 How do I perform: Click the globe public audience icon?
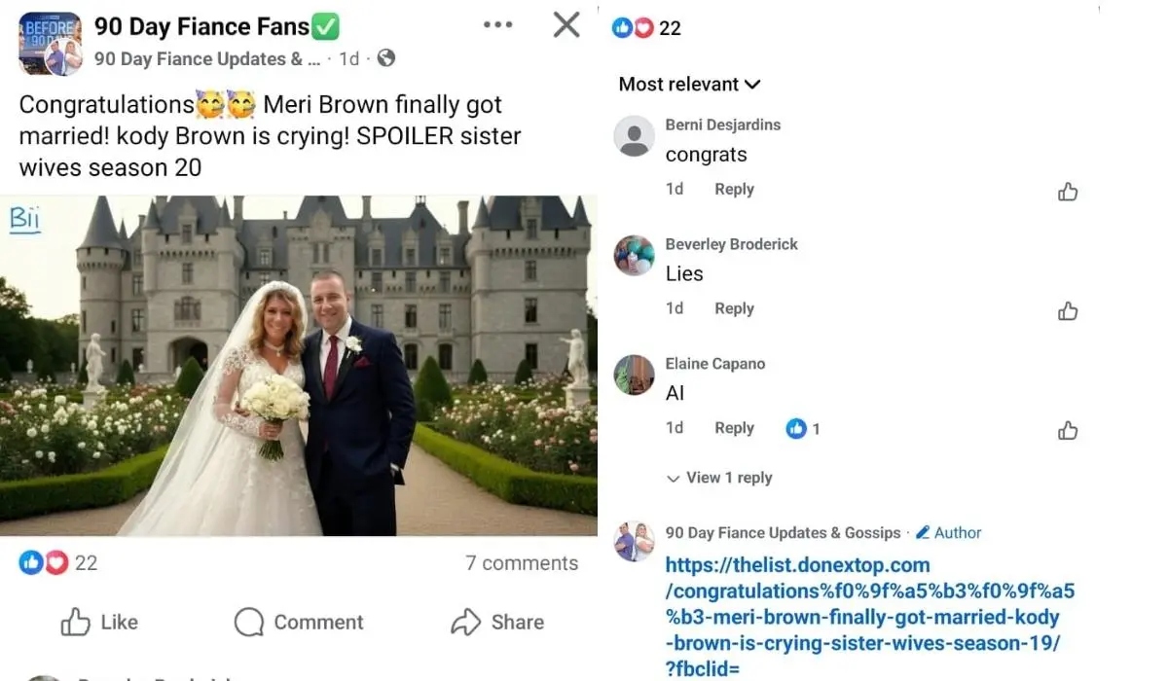(386, 58)
